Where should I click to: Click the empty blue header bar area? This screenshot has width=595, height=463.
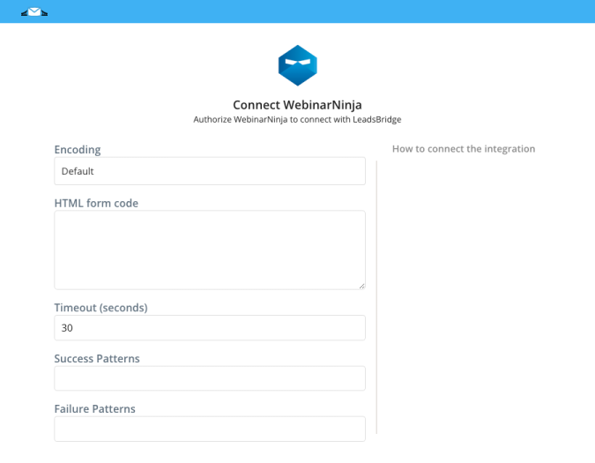point(319,11)
